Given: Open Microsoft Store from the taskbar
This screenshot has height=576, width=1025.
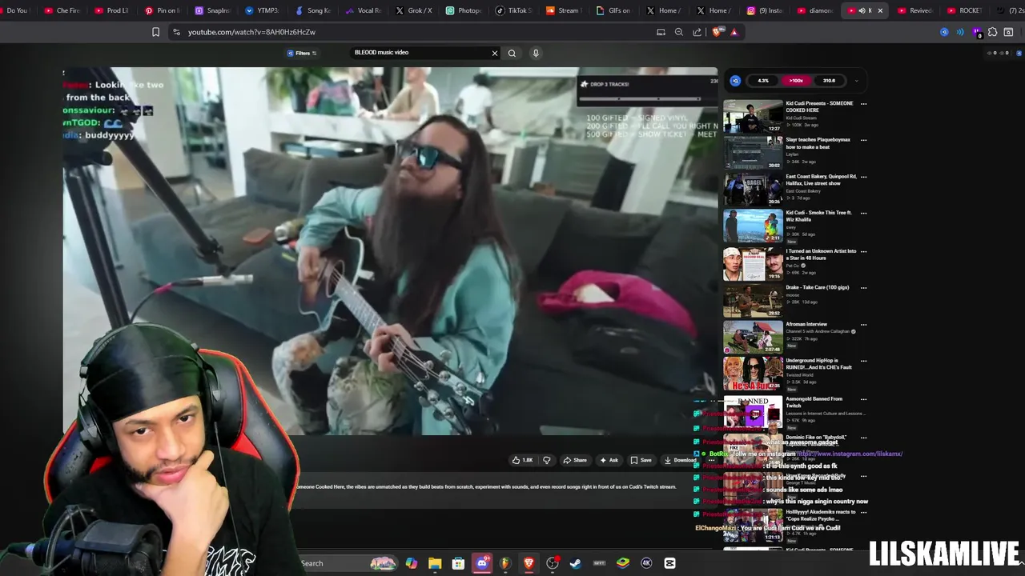Looking at the screenshot, I should (x=458, y=563).
